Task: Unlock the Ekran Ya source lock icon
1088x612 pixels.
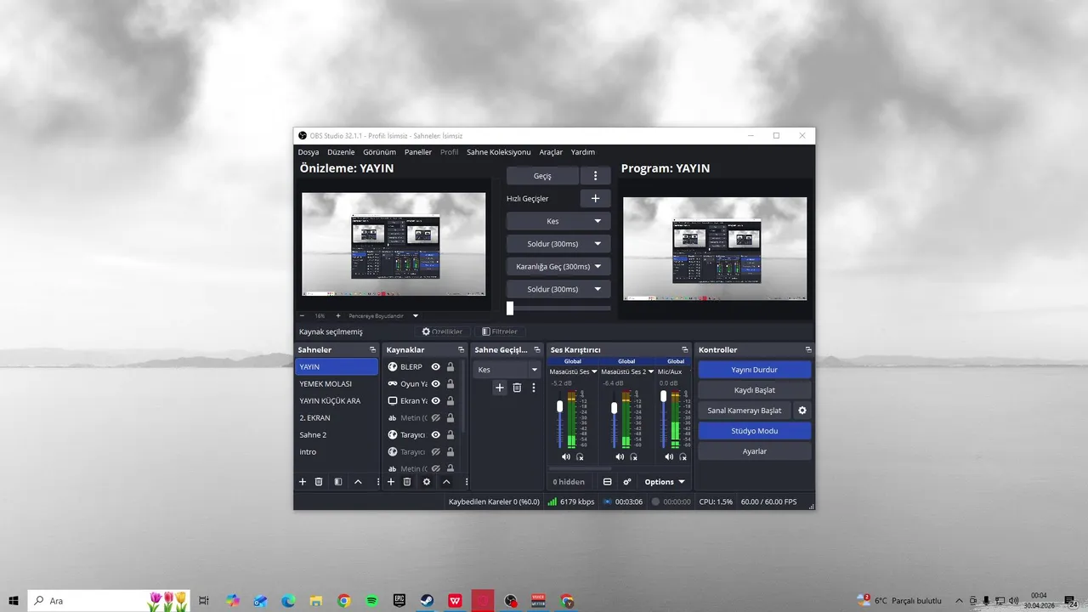Action: pos(450,400)
